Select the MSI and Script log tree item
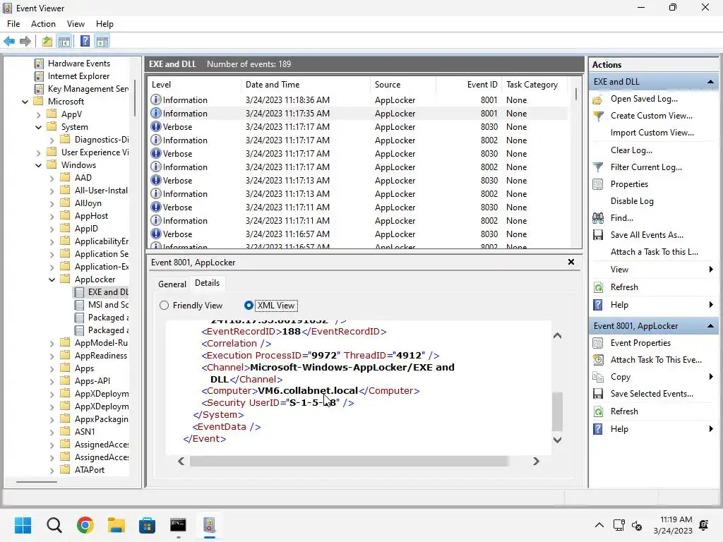 (x=102, y=305)
